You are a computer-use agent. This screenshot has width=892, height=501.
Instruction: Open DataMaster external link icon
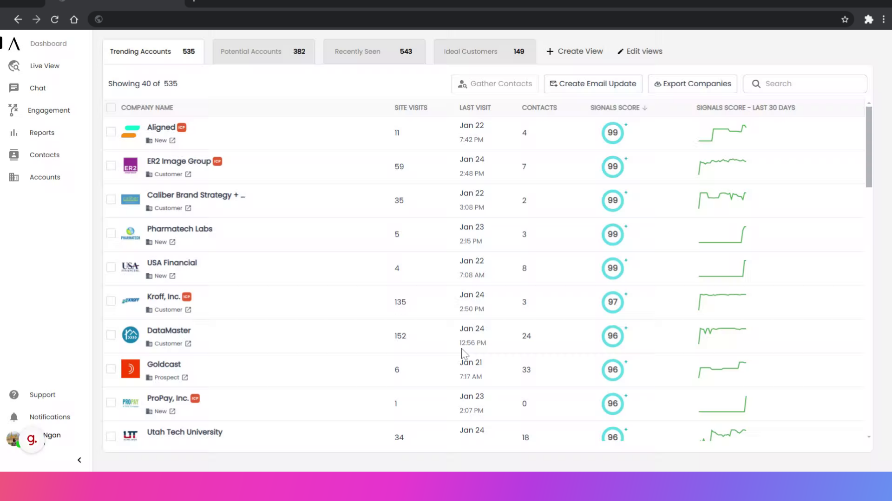[188, 344]
